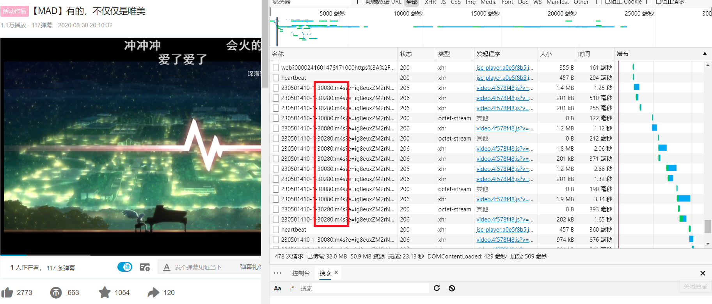712x304 pixels.
Task: Click the network table scrollbar up arrow
Action: 708,65
